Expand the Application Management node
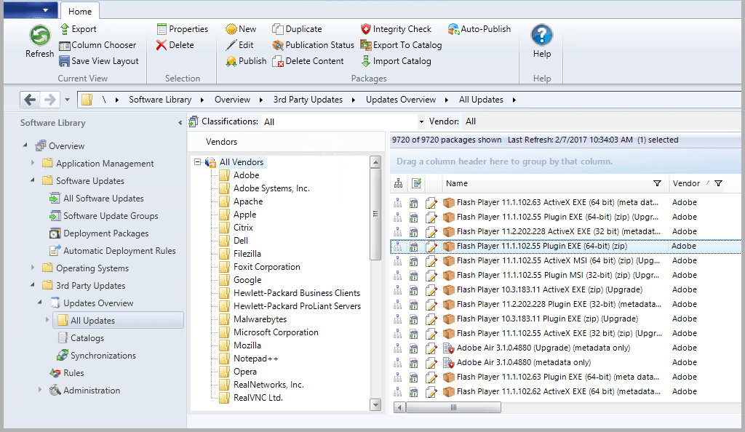The image size is (745, 432). 33,164
